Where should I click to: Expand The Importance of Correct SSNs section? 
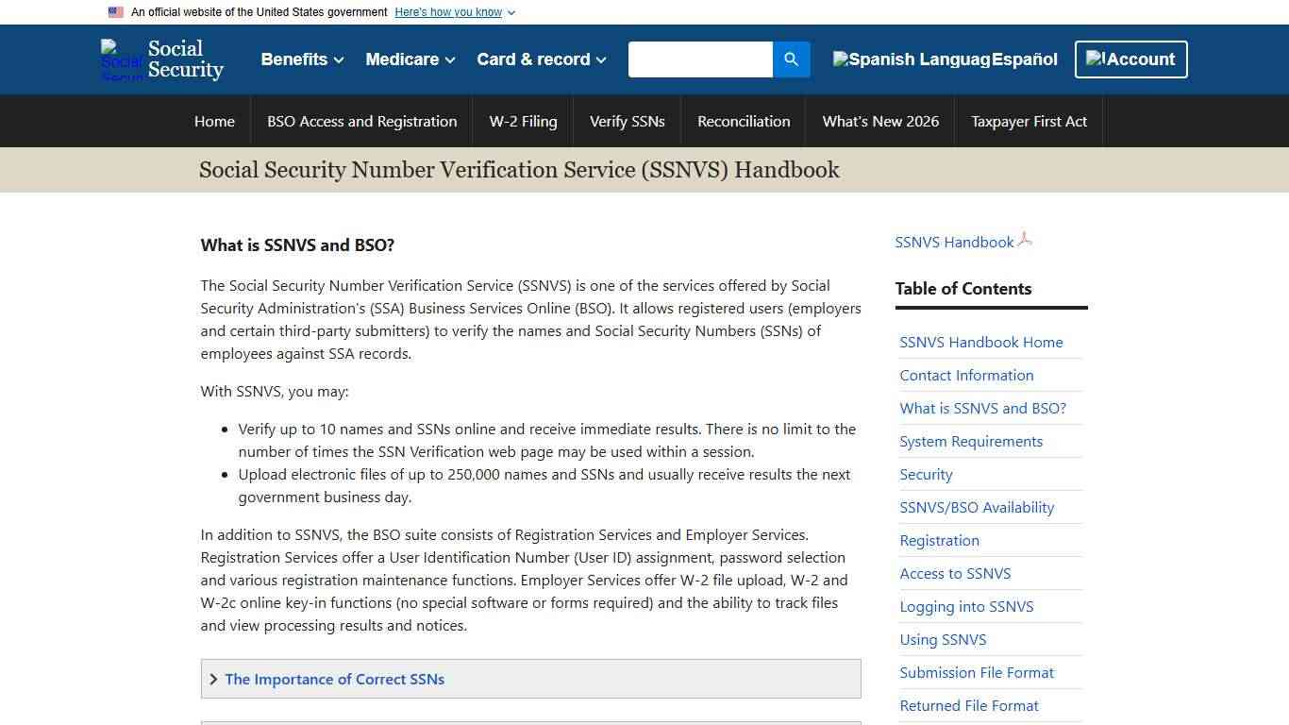(x=334, y=679)
